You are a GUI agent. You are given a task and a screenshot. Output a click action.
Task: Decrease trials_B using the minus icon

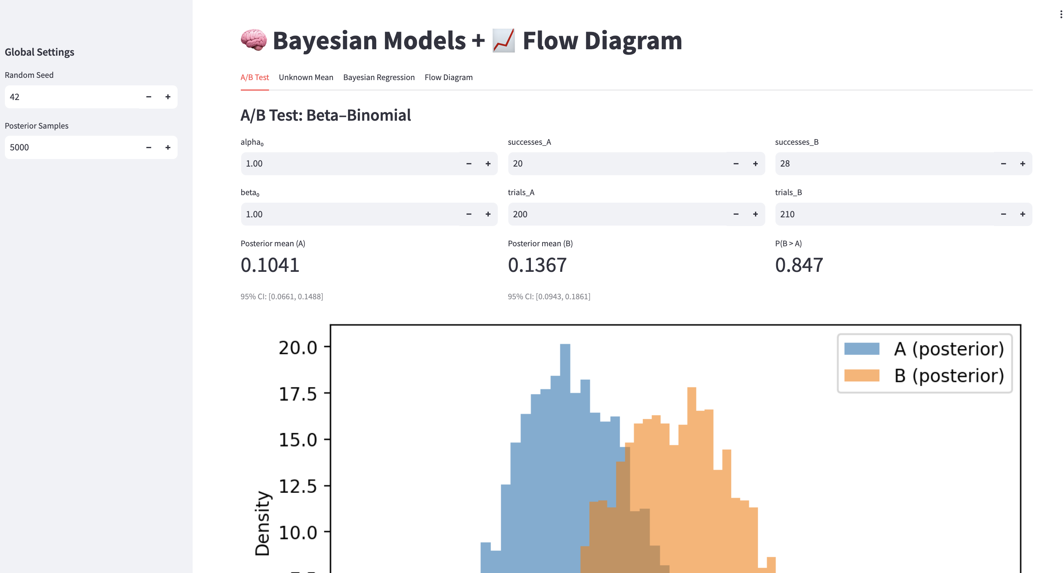coord(1003,214)
